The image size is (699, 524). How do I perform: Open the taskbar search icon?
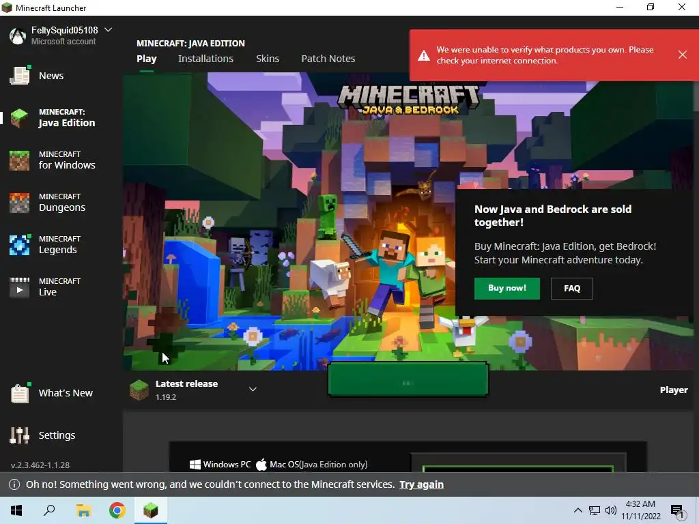(x=49, y=510)
